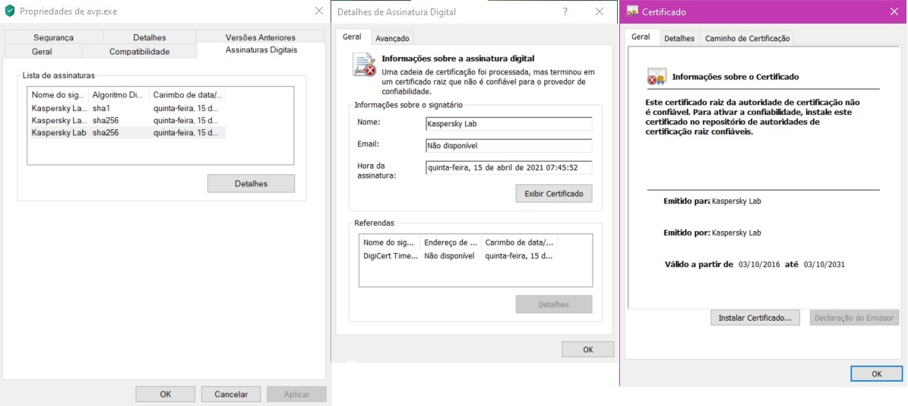Select the first sha256 signature row

[127, 120]
